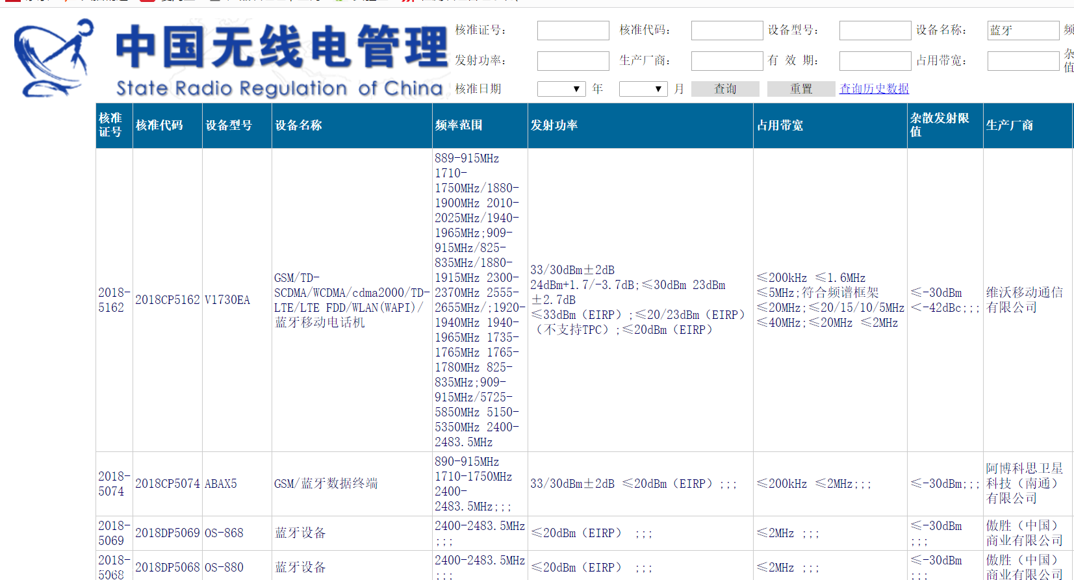The width and height of the screenshot is (1074, 580).
Task: Click the 设备型号 input field
Action: (875, 31)
